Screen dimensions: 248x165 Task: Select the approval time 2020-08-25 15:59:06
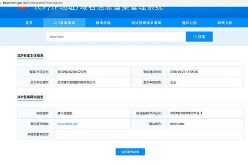pyautogui.click(x=184, y=72)
